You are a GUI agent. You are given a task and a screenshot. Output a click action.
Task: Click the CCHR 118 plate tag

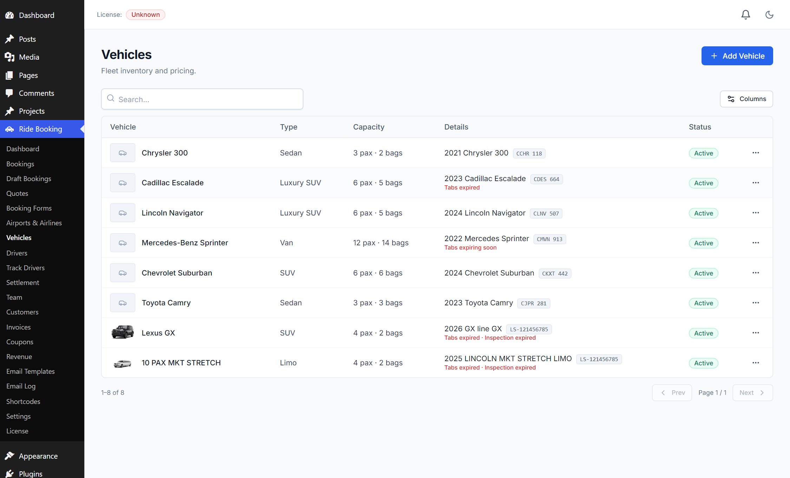[529, 153]
